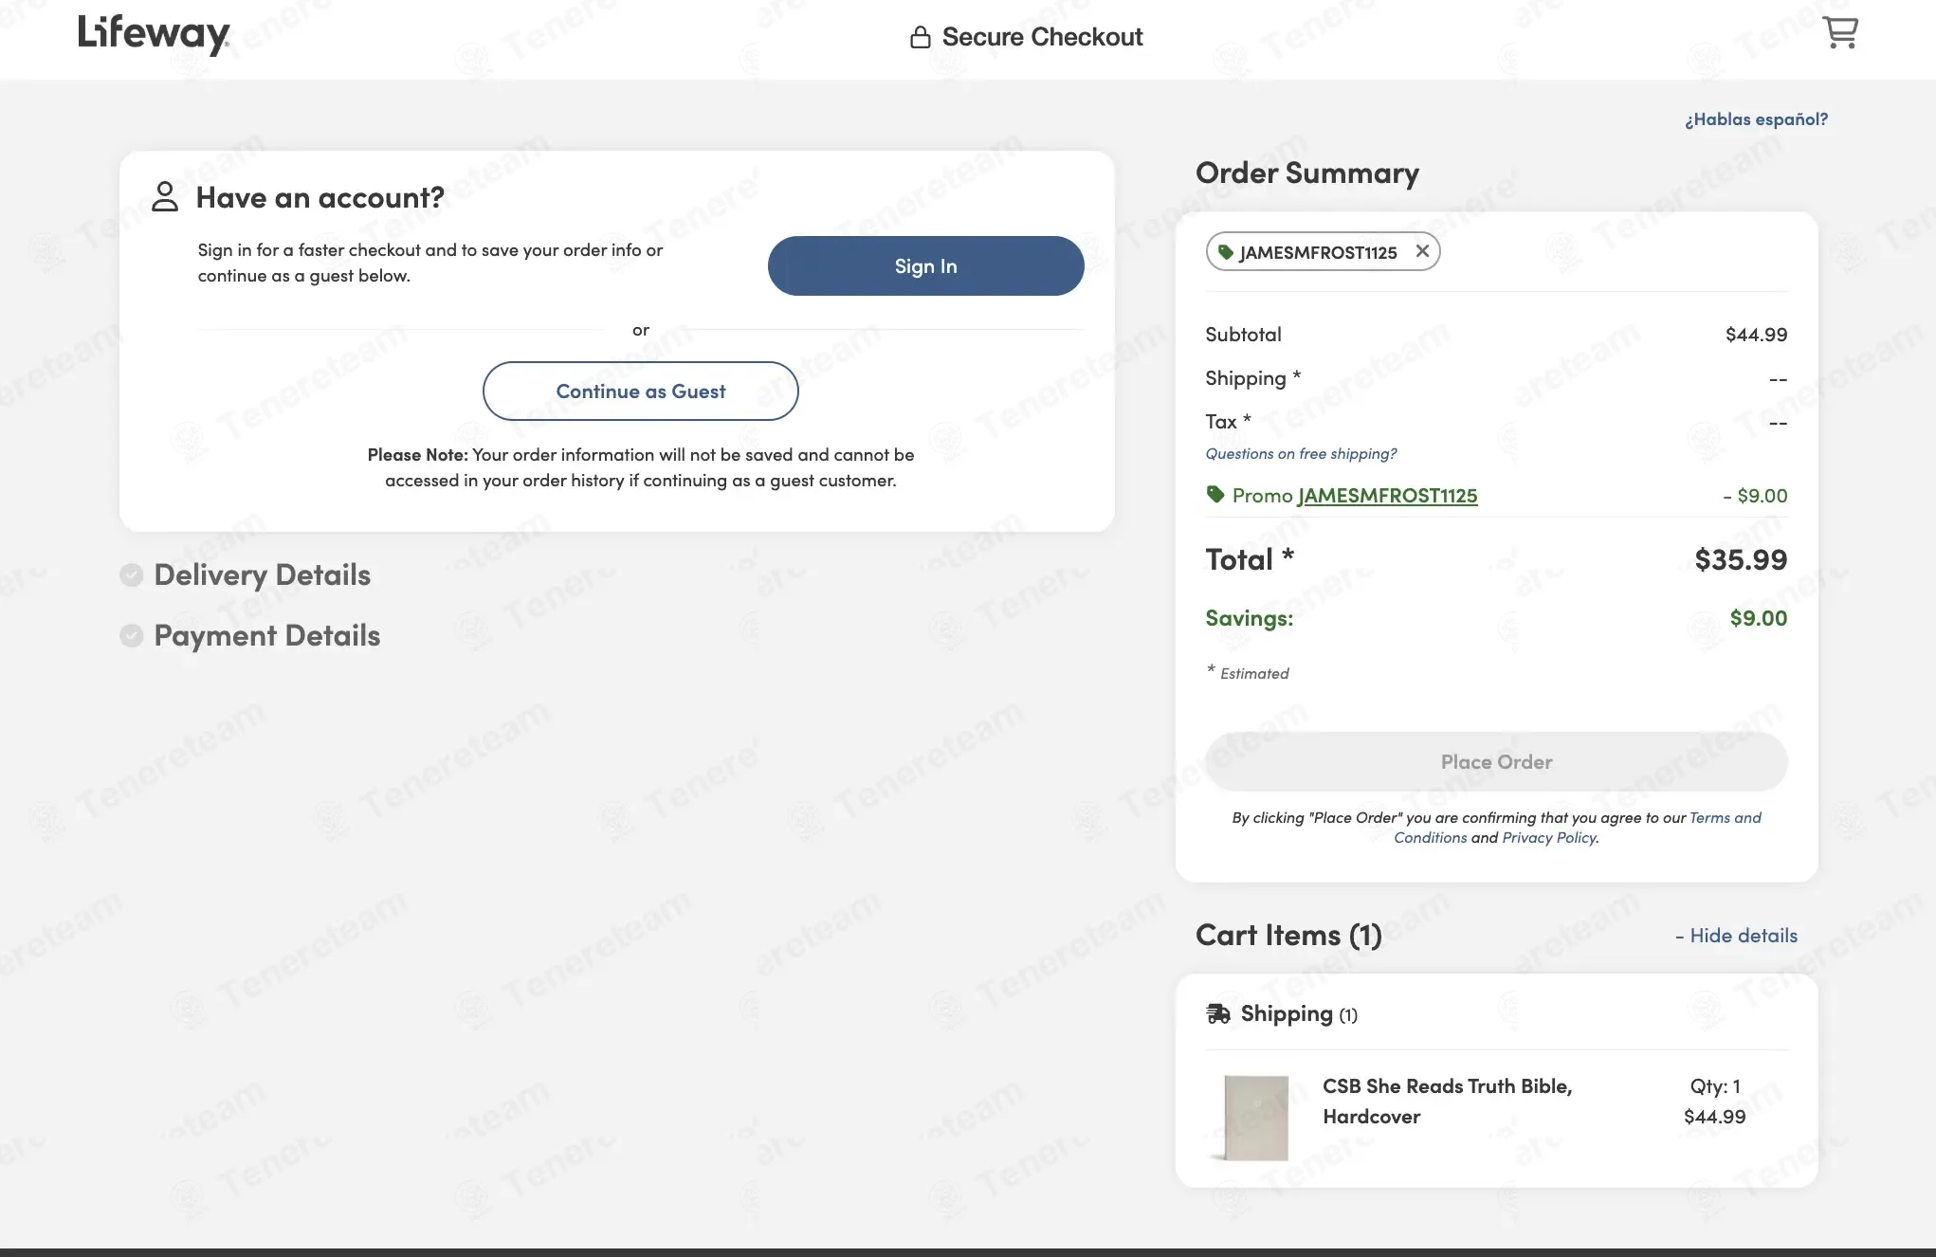Image resolution: width=1936 pixels, height=1257 pixels.
Task: Switch to Spanish with ¿Hablas español?
Action: pyautogui.click(x=1756, y=118)
